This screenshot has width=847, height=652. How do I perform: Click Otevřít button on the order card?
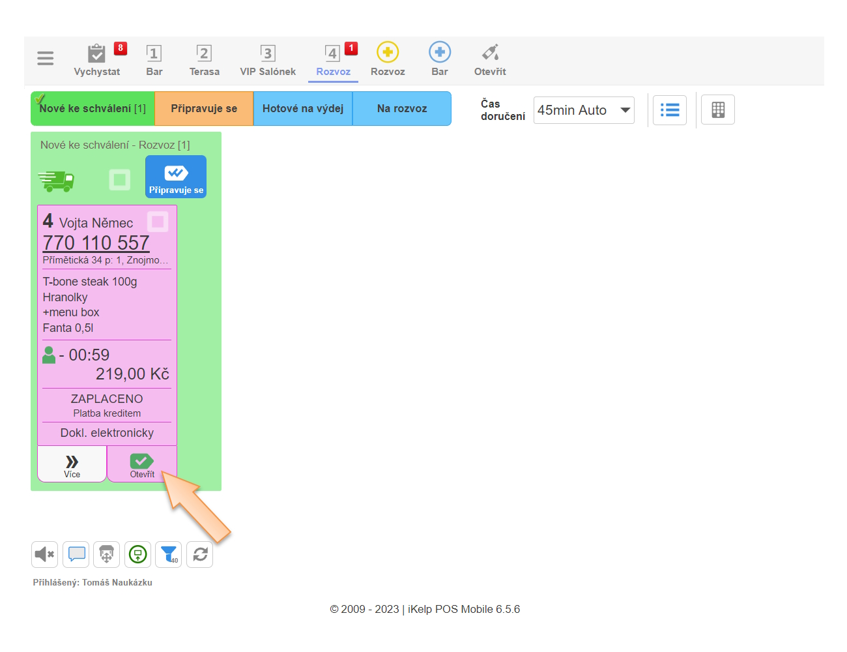pos(142,465)
